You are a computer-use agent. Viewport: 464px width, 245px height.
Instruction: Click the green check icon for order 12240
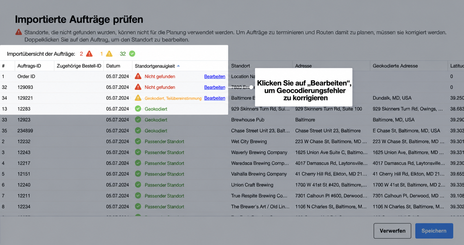[x=138, y=185]
